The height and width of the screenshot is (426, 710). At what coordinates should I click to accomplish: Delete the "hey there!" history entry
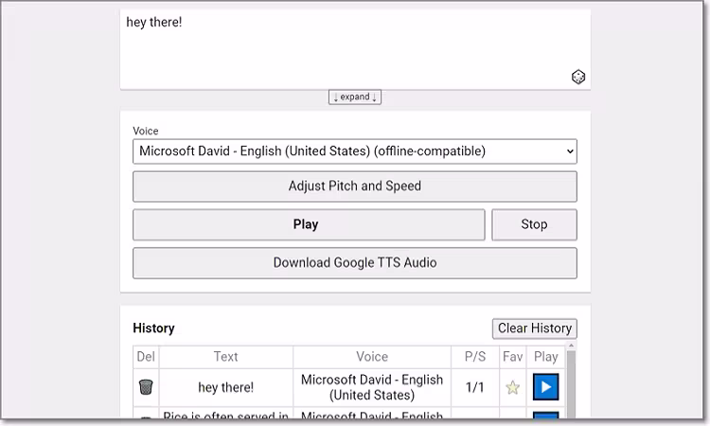pos(146,387)
